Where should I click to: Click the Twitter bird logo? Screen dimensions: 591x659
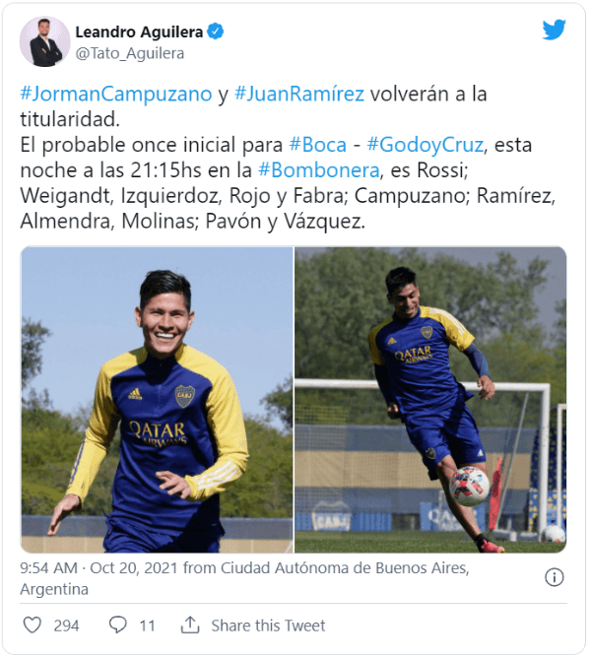click(554, 30)
